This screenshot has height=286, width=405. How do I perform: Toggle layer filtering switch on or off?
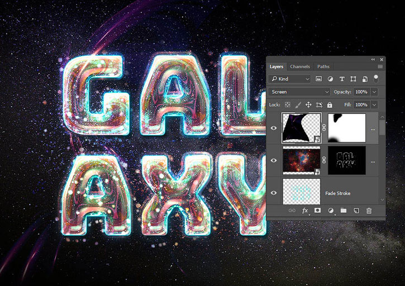coord(376,79)
